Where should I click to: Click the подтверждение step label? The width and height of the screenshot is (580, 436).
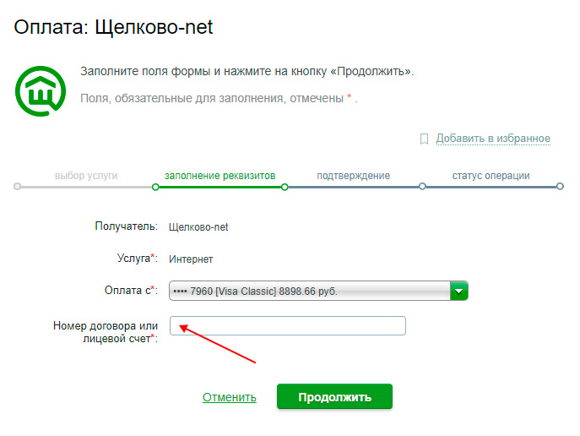(353, 176)
